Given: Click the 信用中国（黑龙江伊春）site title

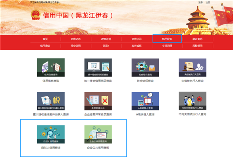Looking at the screenshot, I should (78, 15).
